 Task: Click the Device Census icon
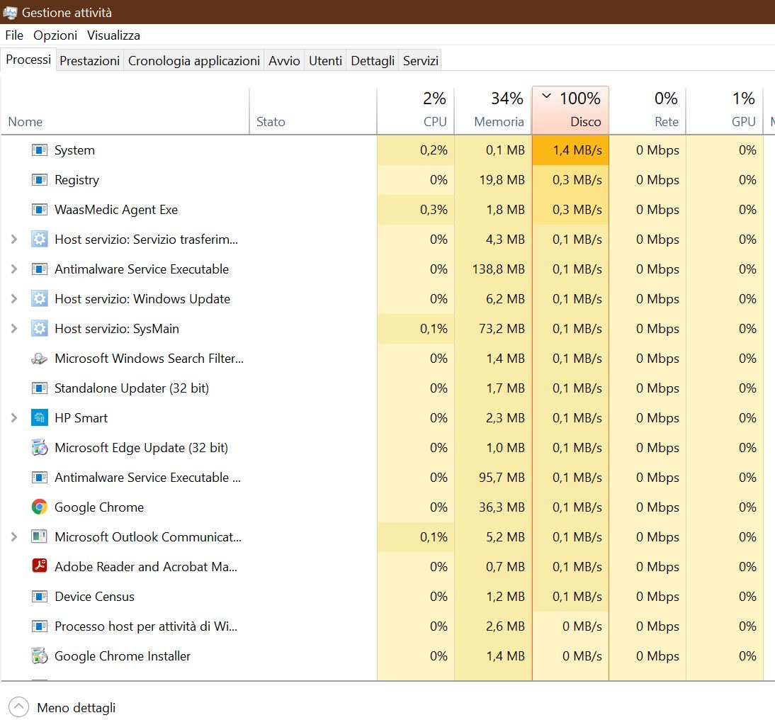[x=40, y=597]
